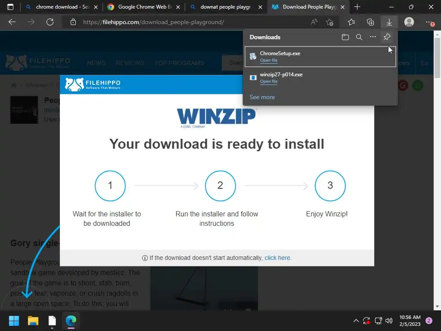Screen dimensions: 441x331
Task: Open Collections icon
Action: pos(370,22)
